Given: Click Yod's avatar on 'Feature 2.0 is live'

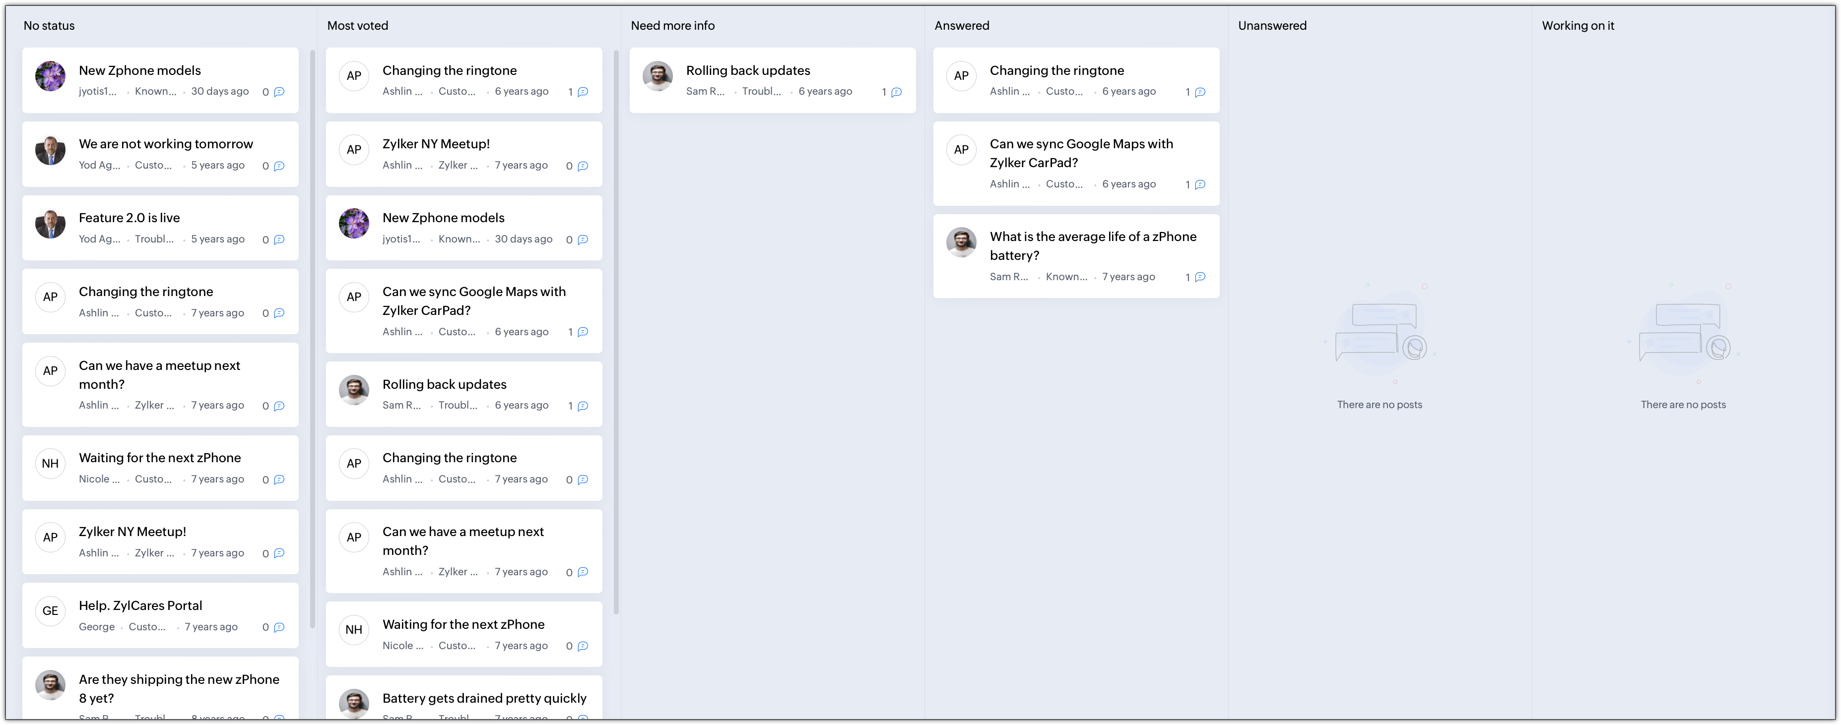Looking at the screenshot, I should pos(50,224).
